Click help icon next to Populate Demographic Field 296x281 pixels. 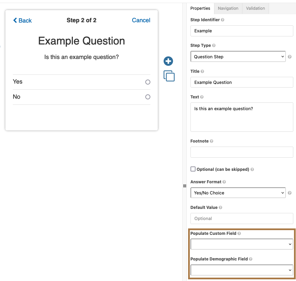[250, 259]
